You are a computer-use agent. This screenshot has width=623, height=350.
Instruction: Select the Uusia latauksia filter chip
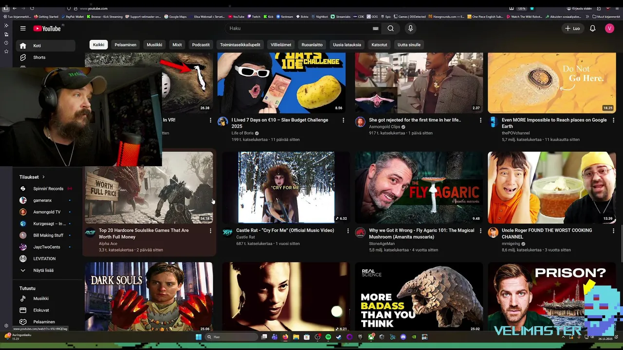click(347, 45)
